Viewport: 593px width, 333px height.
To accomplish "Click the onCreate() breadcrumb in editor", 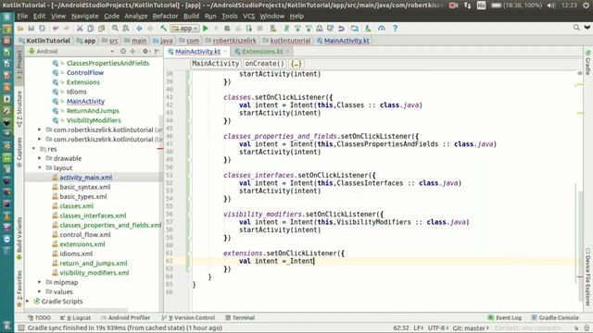I will [264, 64].
